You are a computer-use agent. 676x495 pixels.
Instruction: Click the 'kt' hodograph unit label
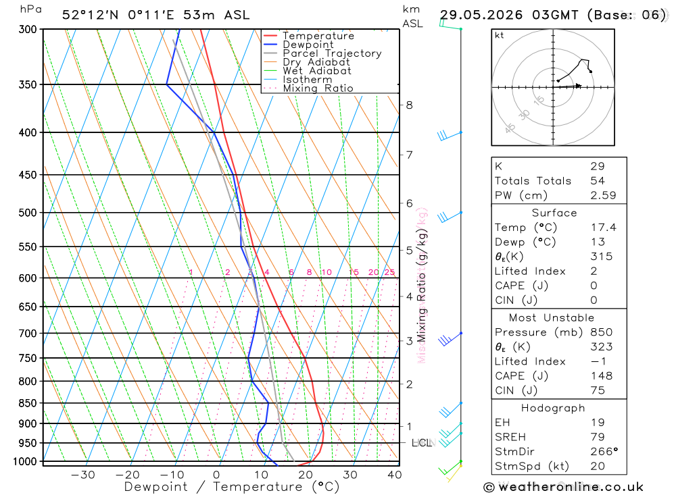pyautogui.click(x=500, y=35)
